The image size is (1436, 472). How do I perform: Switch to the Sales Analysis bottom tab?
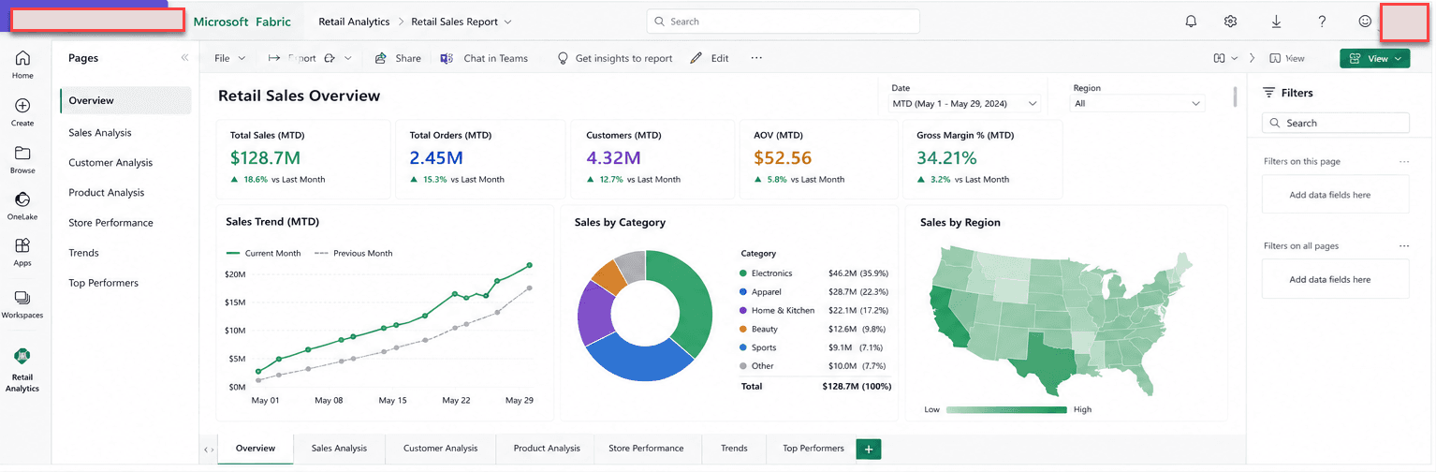(339, 449)
